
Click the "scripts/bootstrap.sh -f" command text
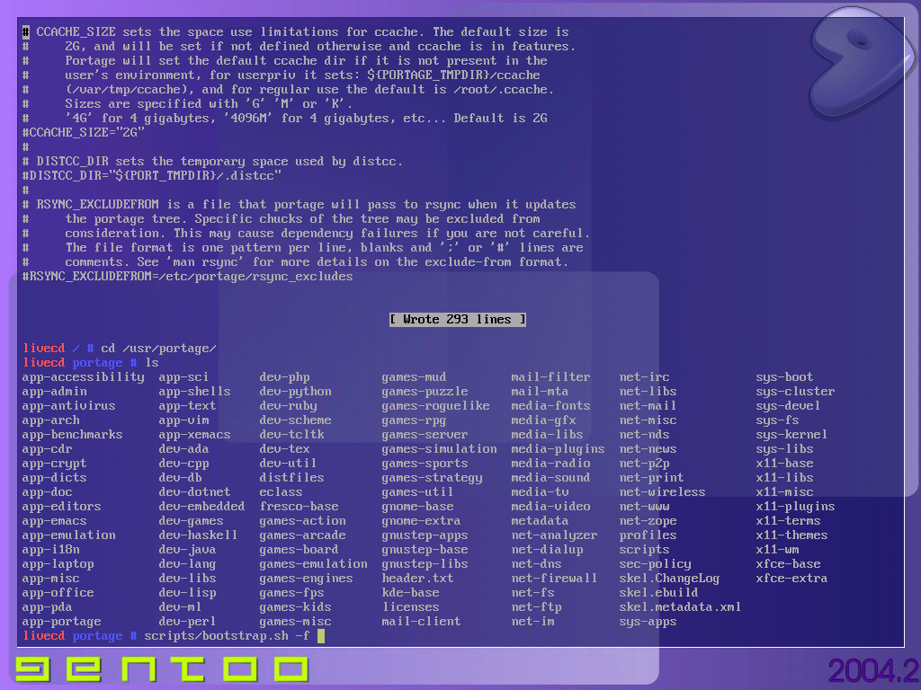[x=227, y=636]
